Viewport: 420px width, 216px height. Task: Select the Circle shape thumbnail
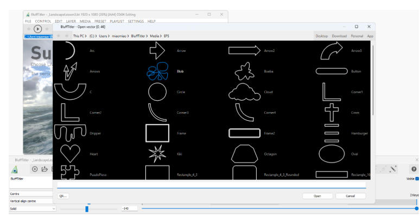coord(157,91)
